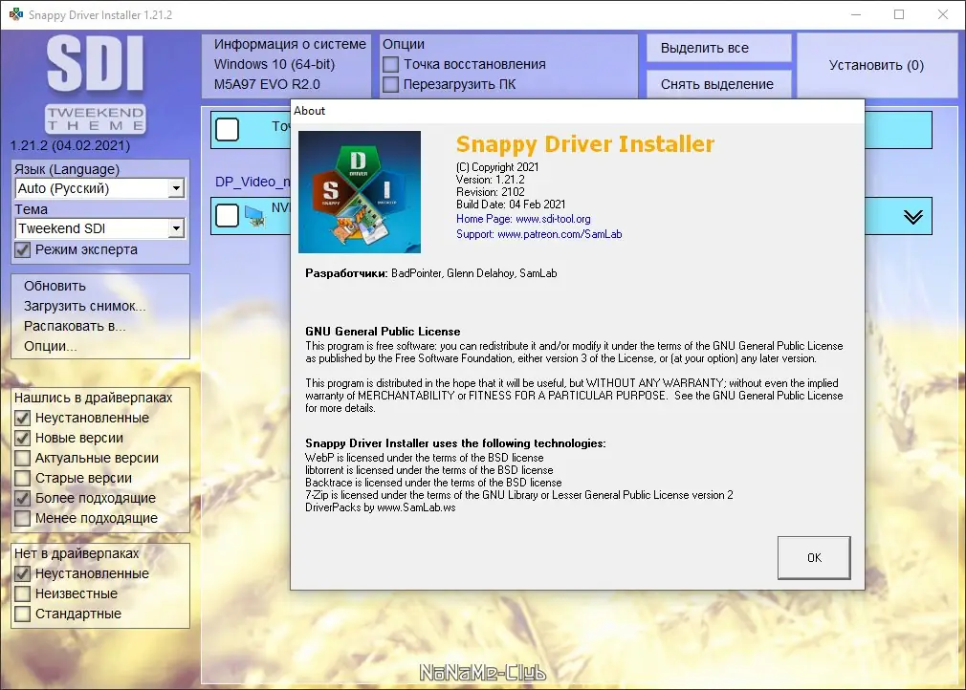Viewport: 966px width, 690px height.
Task: Open support link www.patreon.com/SamLab
Action: pyautogui.click(x=560, y=234)
